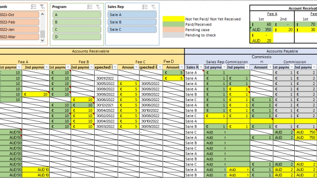Screen dimensions: 317x178
Task: Select summary cell with value 60
Action: tap(262, 25)
